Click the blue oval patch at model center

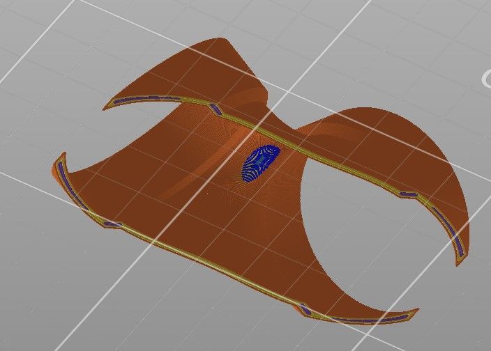click(260, 163)
